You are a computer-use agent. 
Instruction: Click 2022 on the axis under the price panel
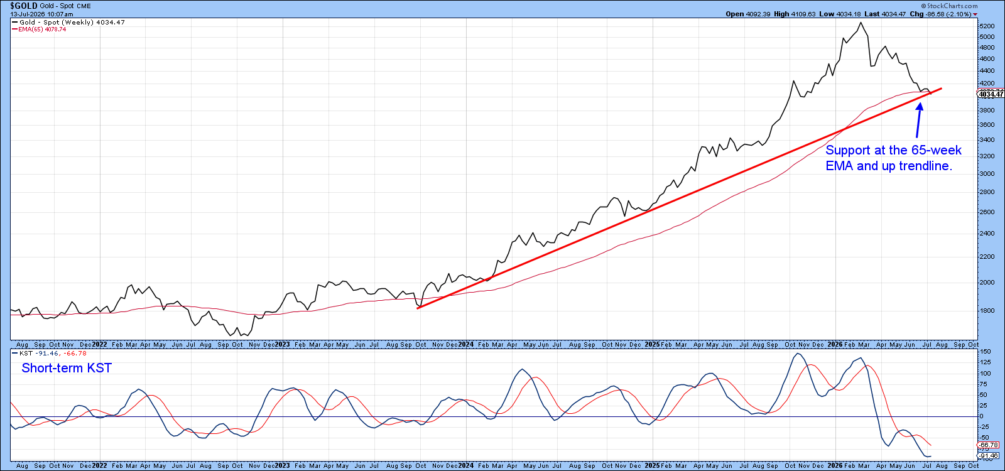99,345
